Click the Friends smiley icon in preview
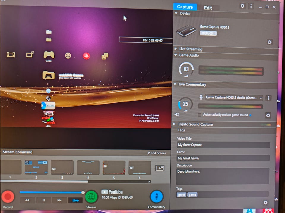Image resolution: width=285 pixels, height=213 pixels. tap(105, 56)
